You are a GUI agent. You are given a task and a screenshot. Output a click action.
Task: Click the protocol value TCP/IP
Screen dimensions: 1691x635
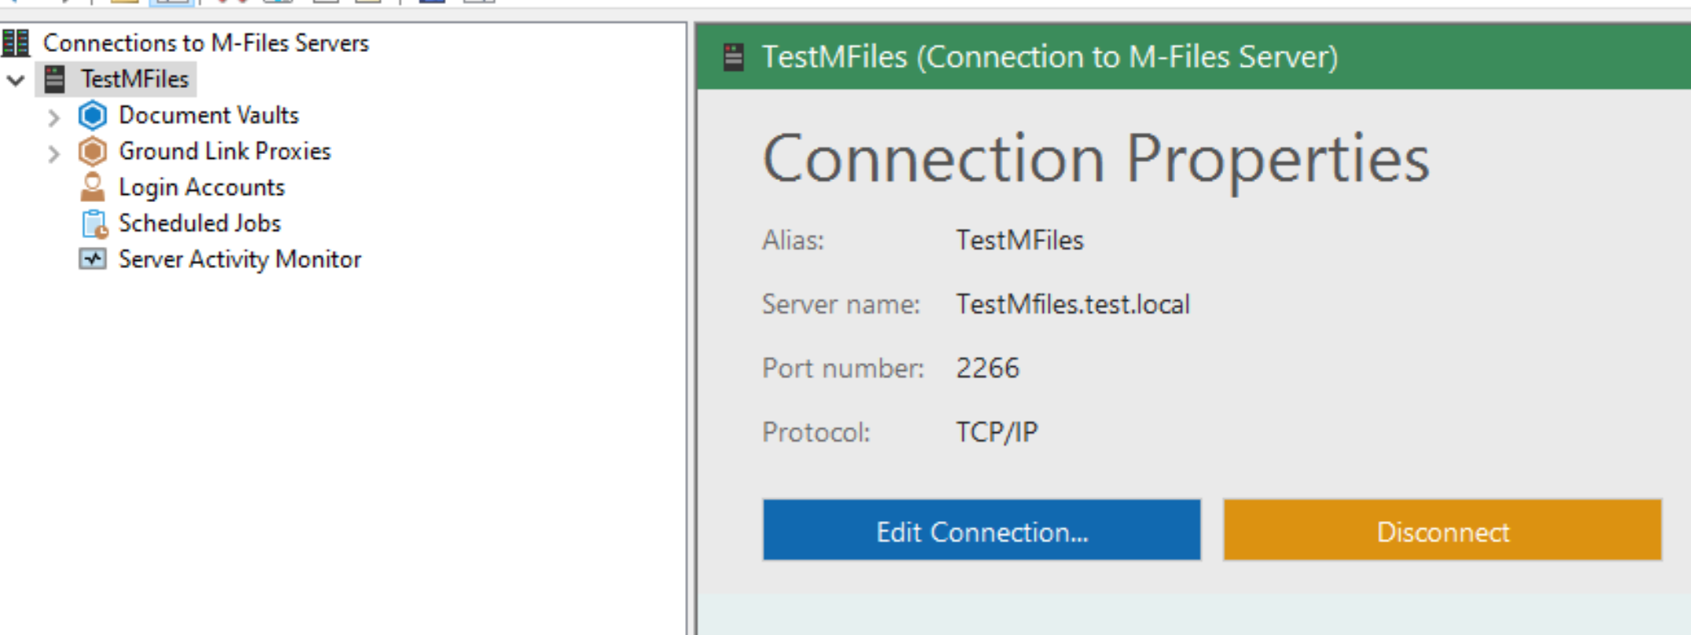click(997, 432)
